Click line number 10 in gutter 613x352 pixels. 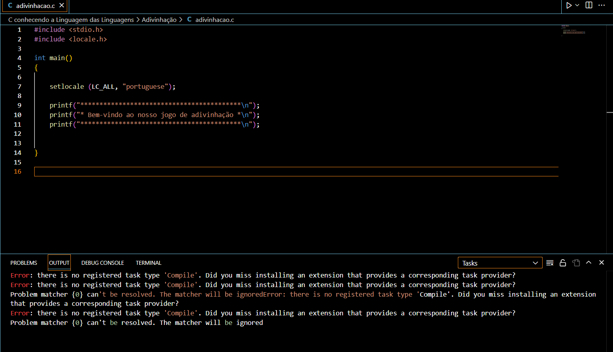18,115
